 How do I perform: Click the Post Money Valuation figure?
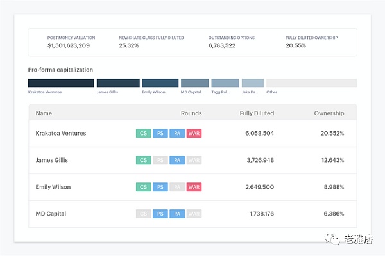tap(69, 45)
